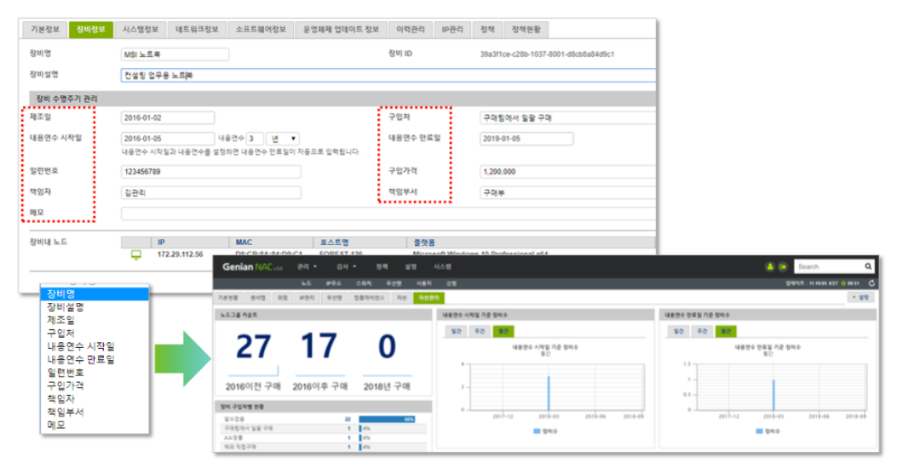
Task: Open the 운영체제 업데이트 정보 tab
Action: tap(341, 29)
